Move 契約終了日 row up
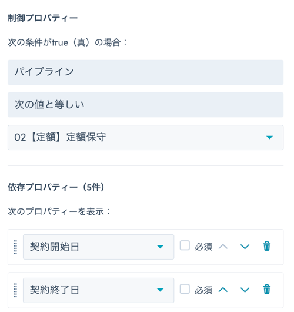Screen dimensions: 294x312 (223, 290)
